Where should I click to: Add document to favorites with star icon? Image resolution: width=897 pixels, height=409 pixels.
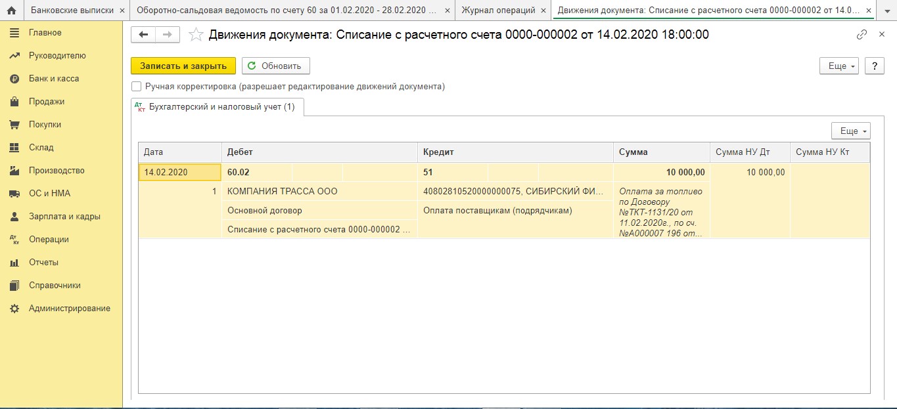(196, 35)
